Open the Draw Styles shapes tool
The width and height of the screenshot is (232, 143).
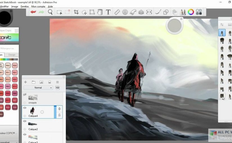166,12
